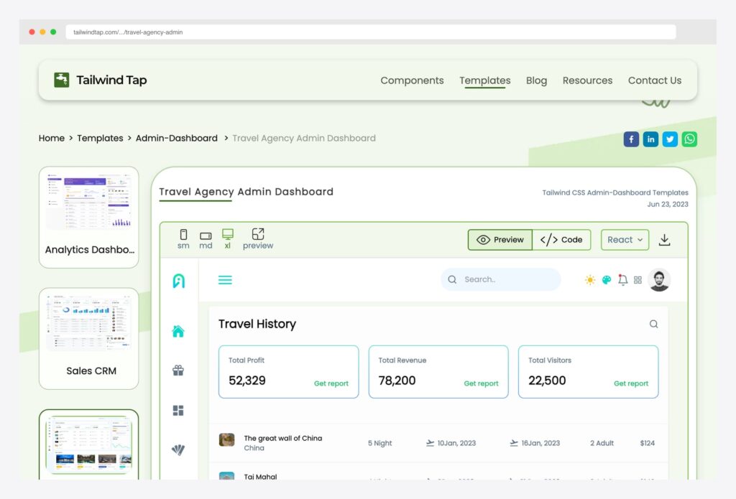Switch preview to xl desktop size
Viewport: 736px width, 499px height.
(x=228, y=239)
